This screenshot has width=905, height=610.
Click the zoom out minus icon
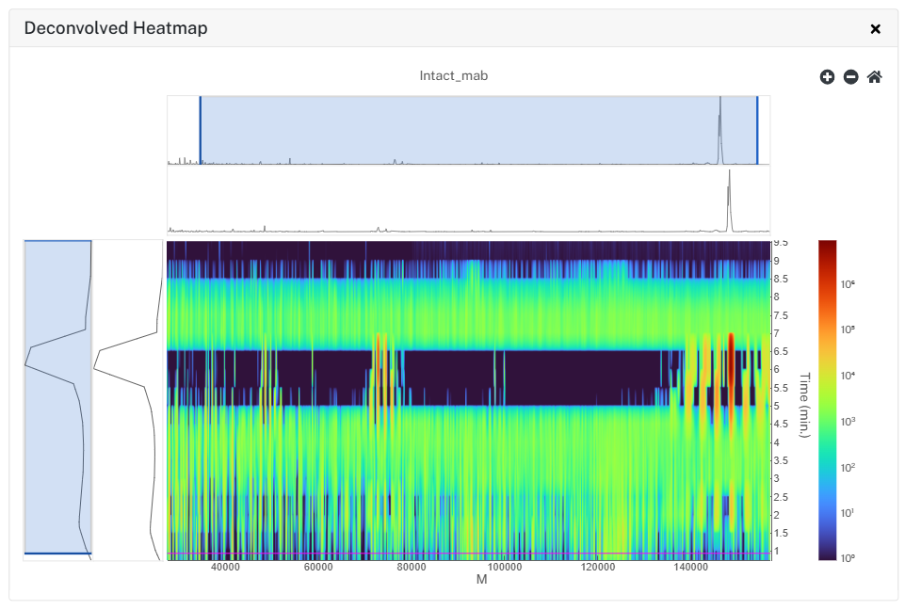tap(850, 77)
